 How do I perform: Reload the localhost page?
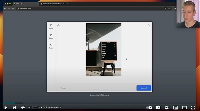pyautogui.click(x=13, y=9)
